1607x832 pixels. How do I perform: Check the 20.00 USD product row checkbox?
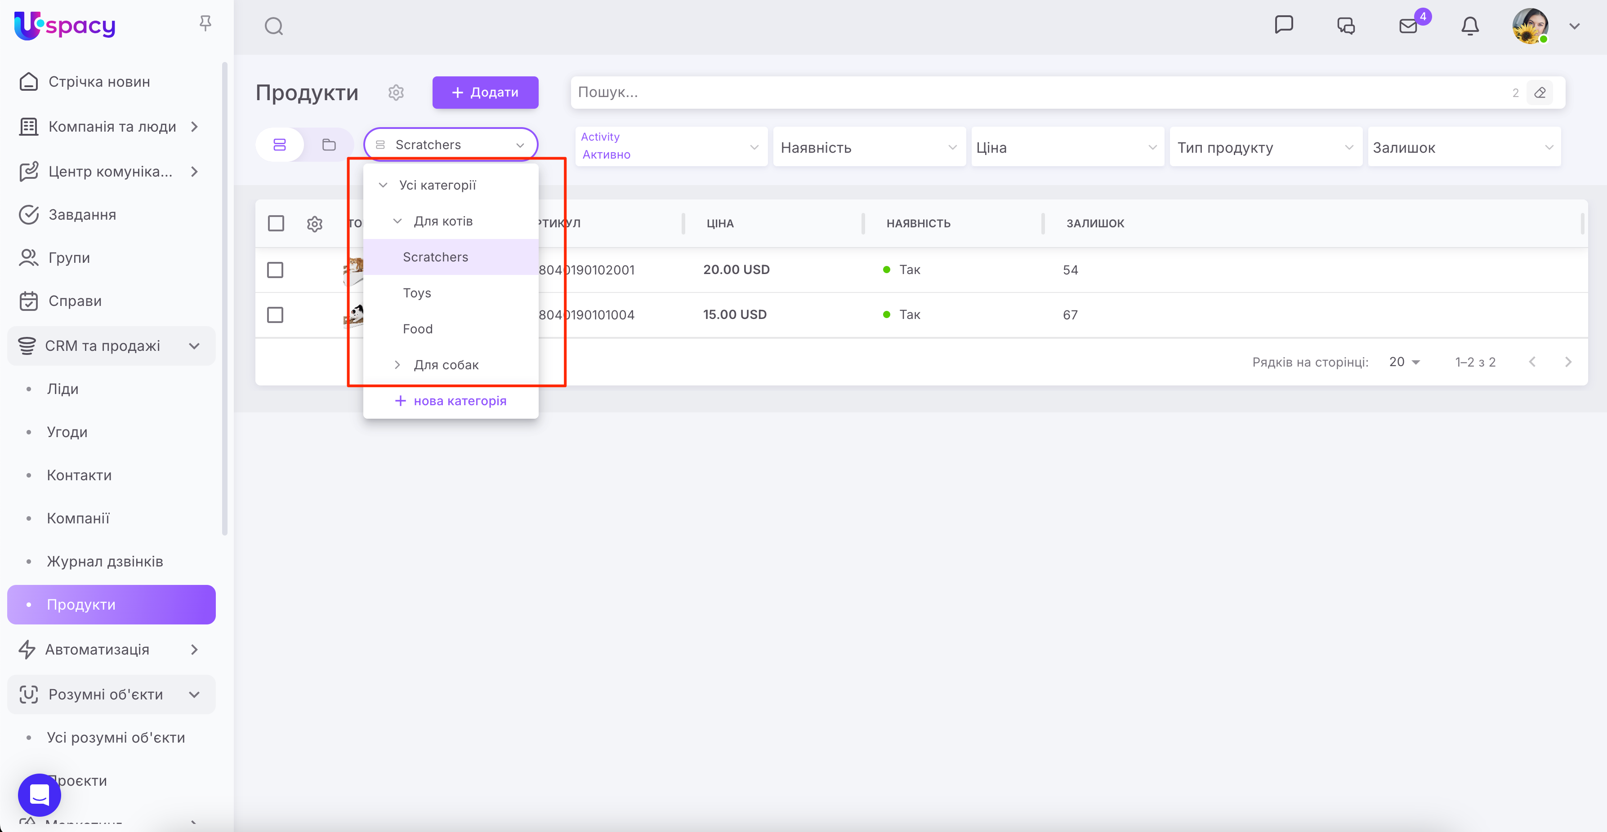point(275,270)
